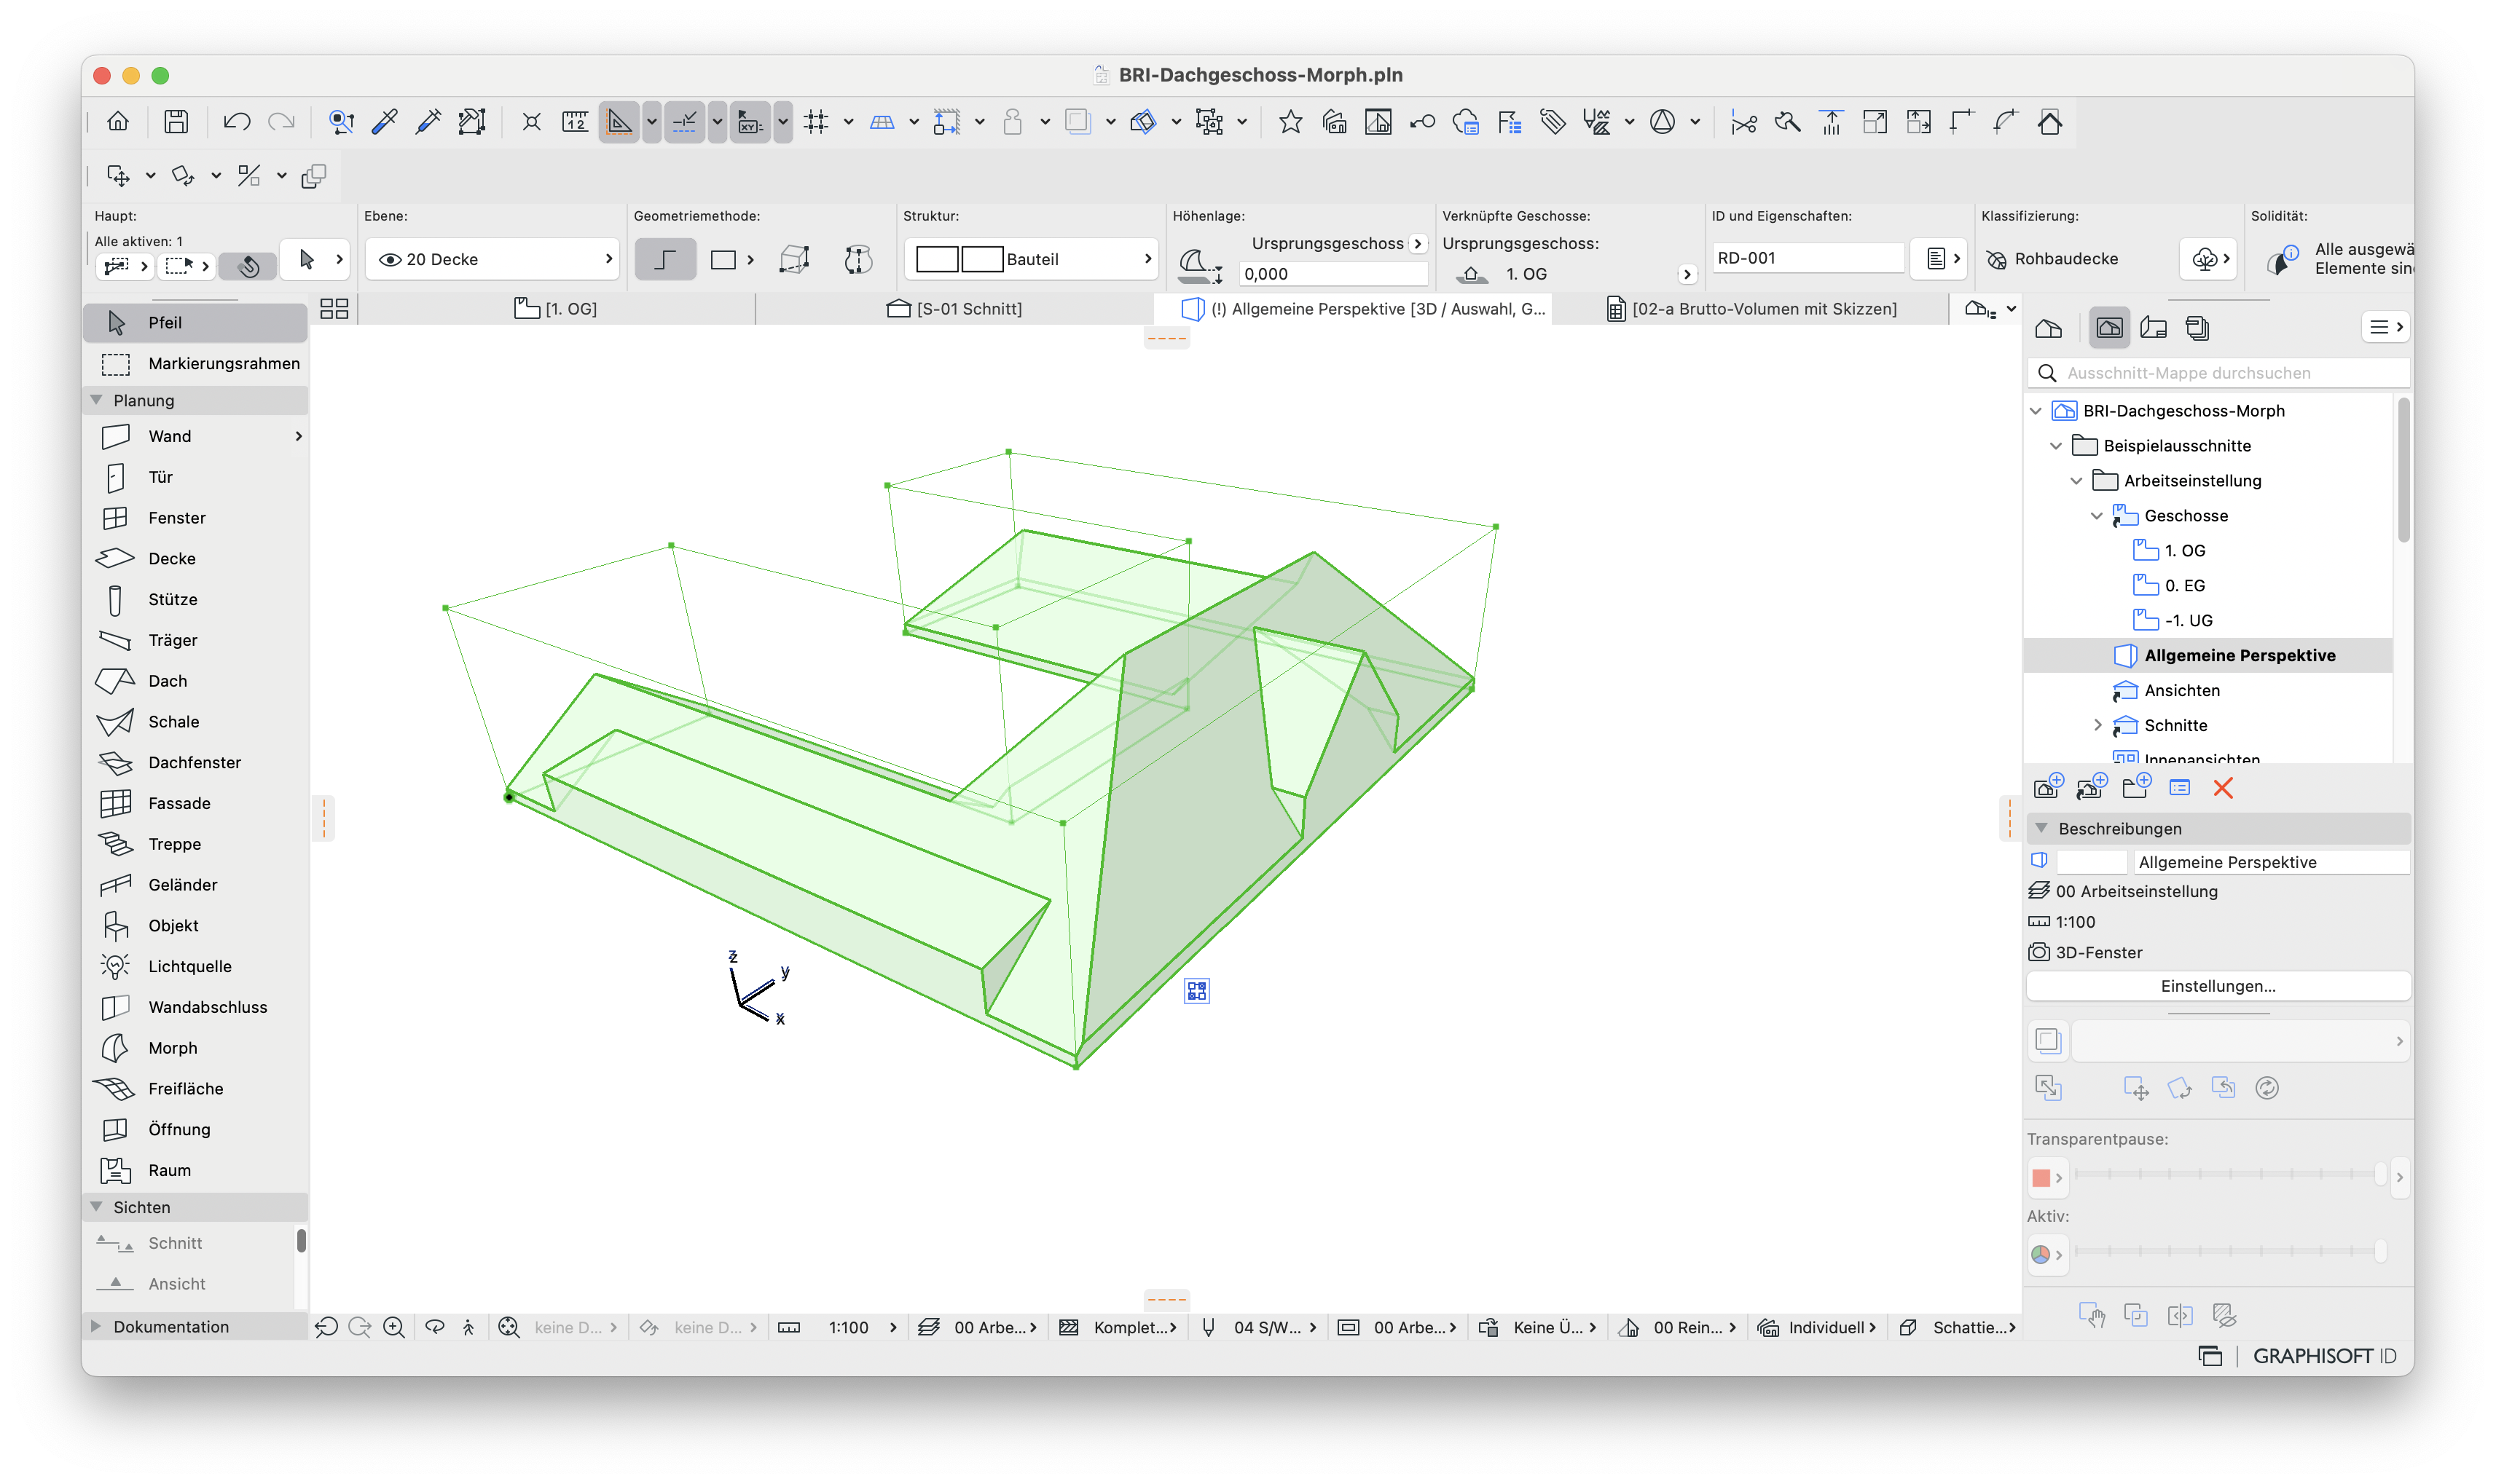
Task: Click the red Transparentpause color swatch
Action: point(2041,1177)
